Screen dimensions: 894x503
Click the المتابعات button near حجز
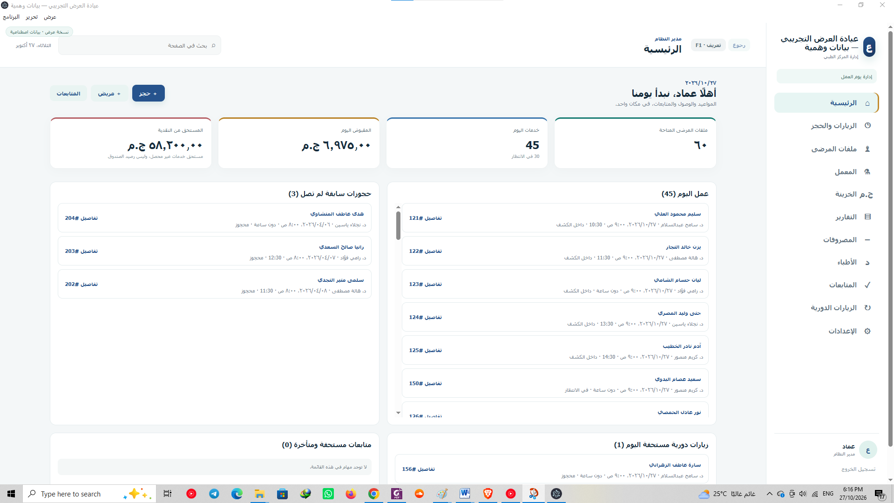click(68, 94)
